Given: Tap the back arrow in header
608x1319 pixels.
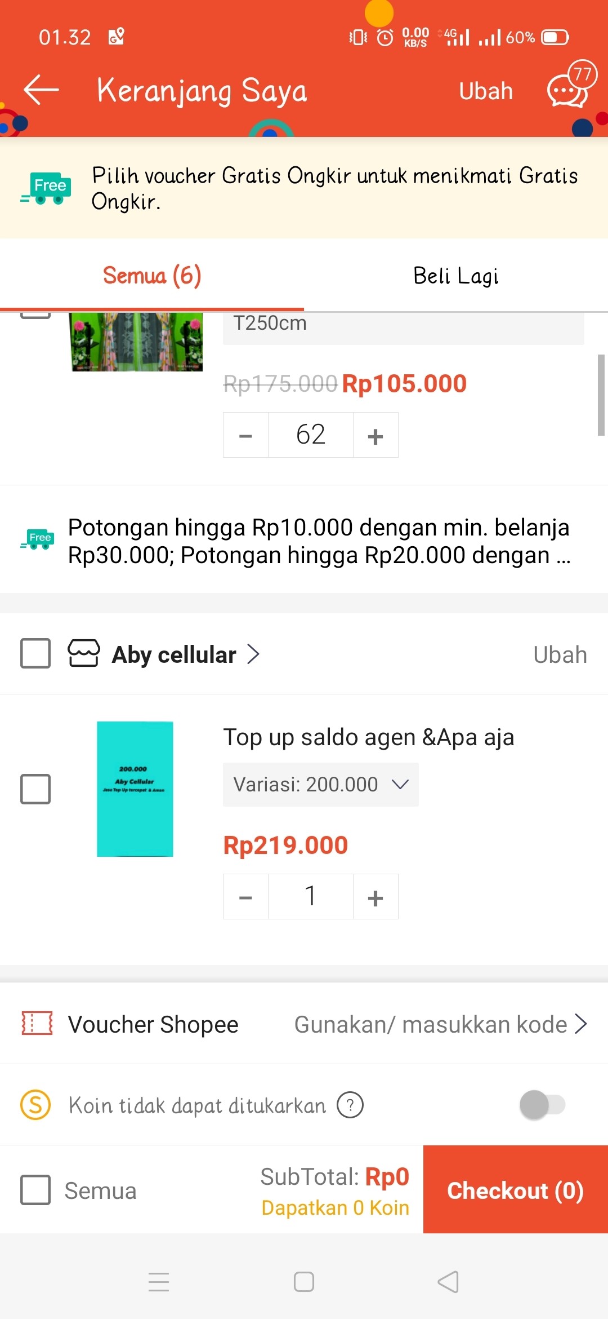Looking at the screenshot, I should click(41, 90).
